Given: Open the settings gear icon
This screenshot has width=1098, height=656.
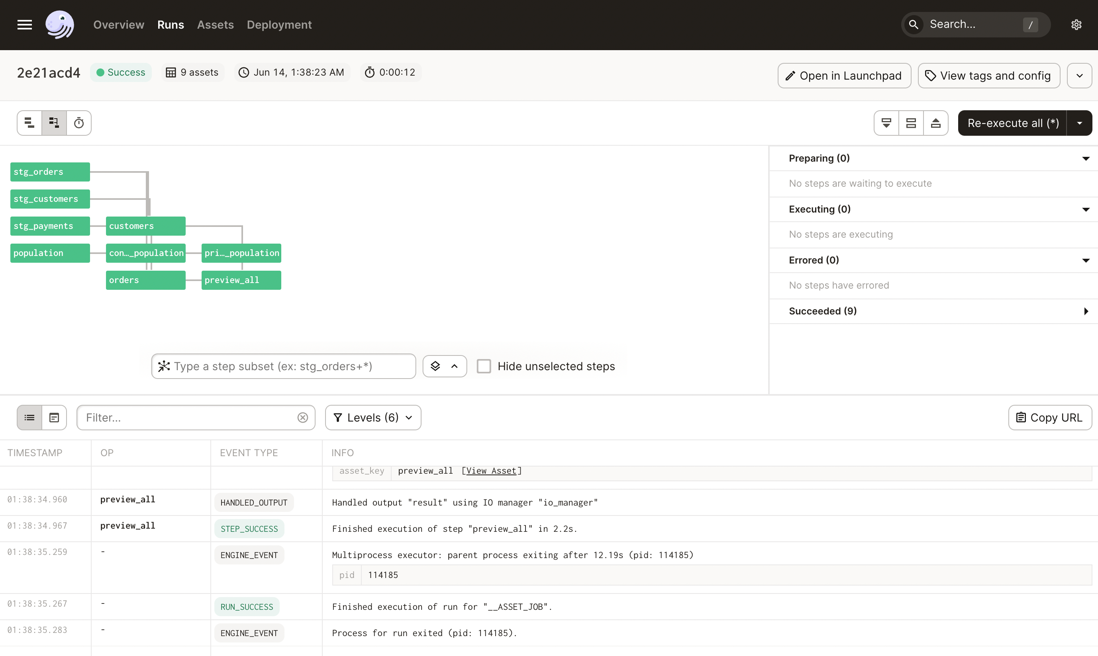Looking at the screenshot, I should (x=1076, y=25).
